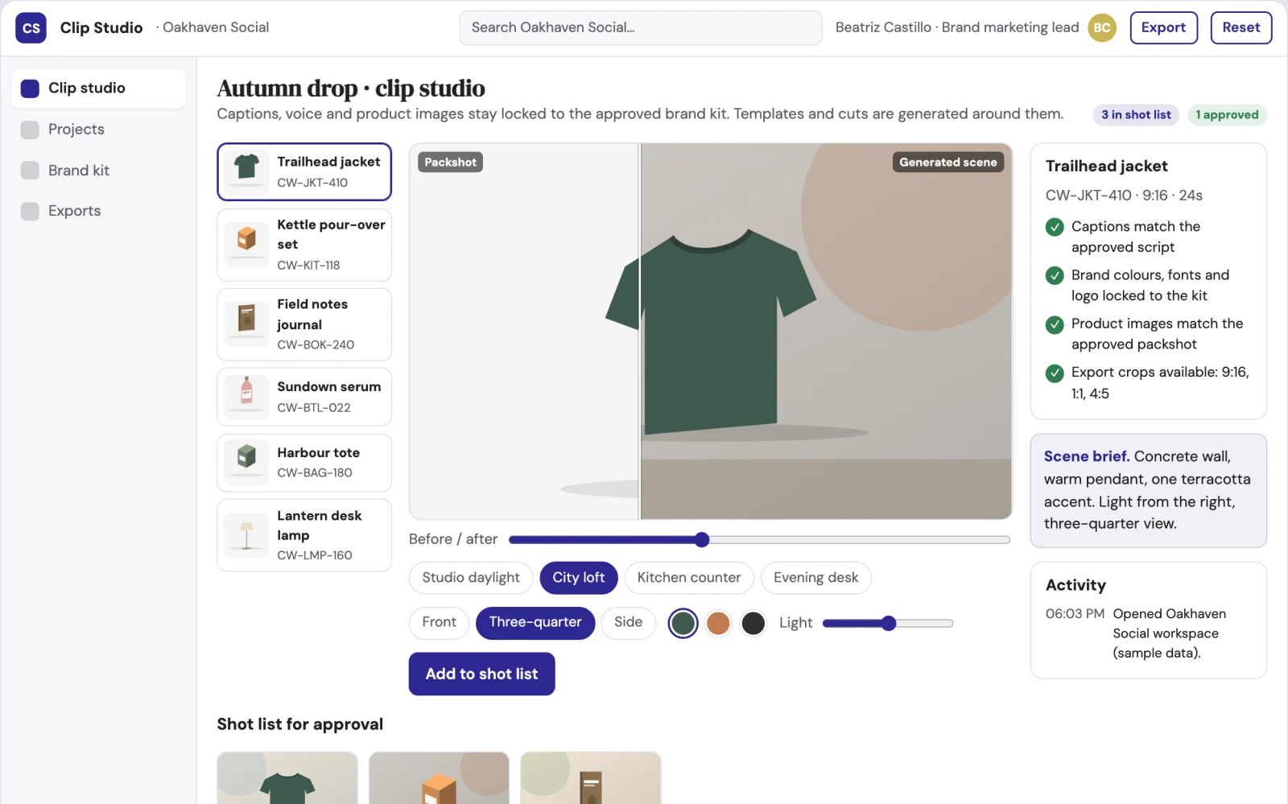This screenshot has width=1288, height=804.
Task: Open the Brand kit section label
Action: (79, 171)
